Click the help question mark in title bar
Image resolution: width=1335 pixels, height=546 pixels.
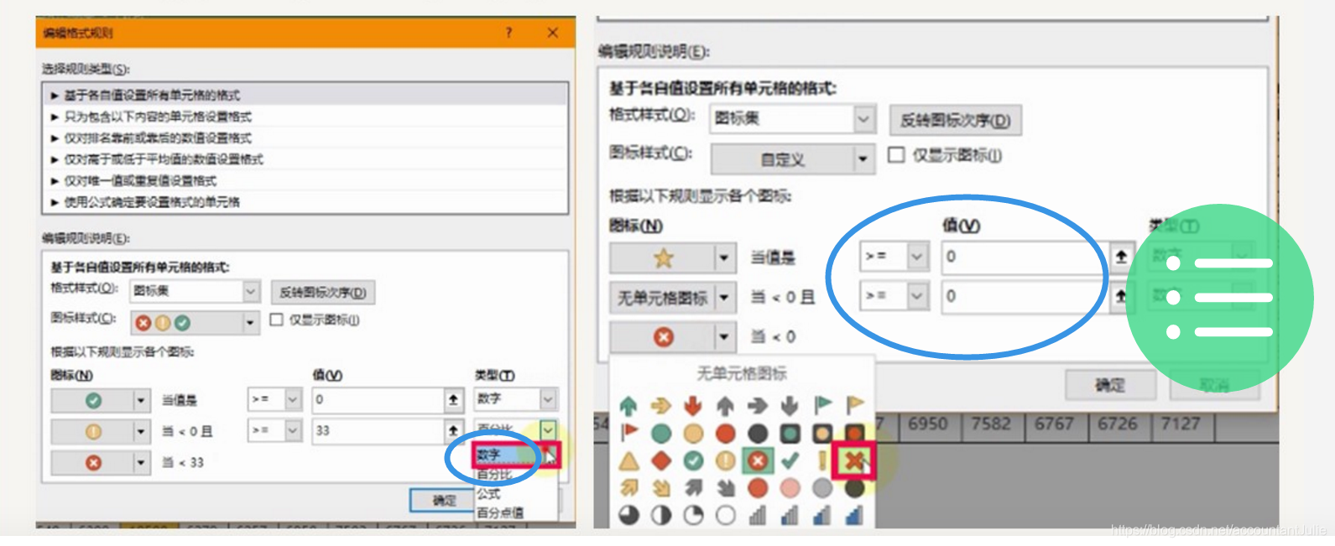point(508,33)
